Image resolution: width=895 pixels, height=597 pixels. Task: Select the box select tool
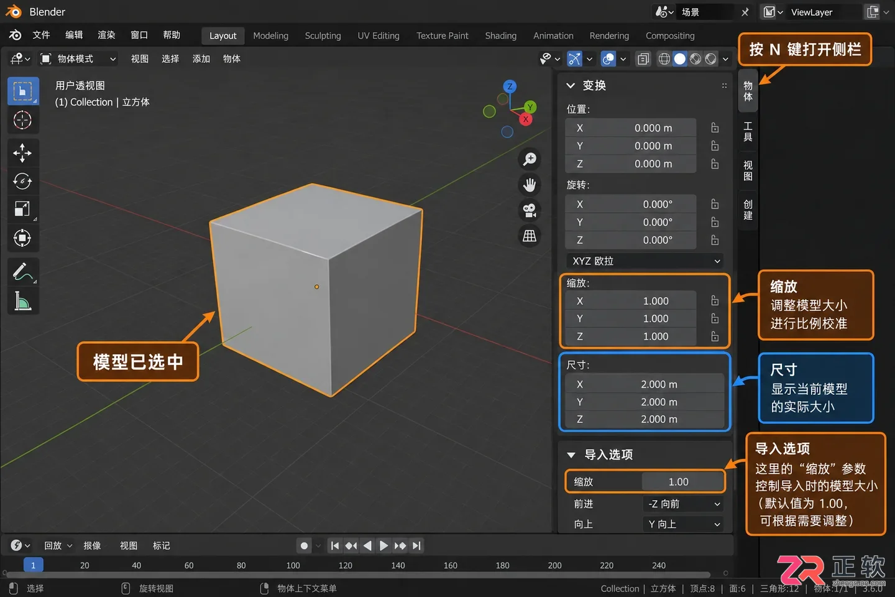click(23, 91)
